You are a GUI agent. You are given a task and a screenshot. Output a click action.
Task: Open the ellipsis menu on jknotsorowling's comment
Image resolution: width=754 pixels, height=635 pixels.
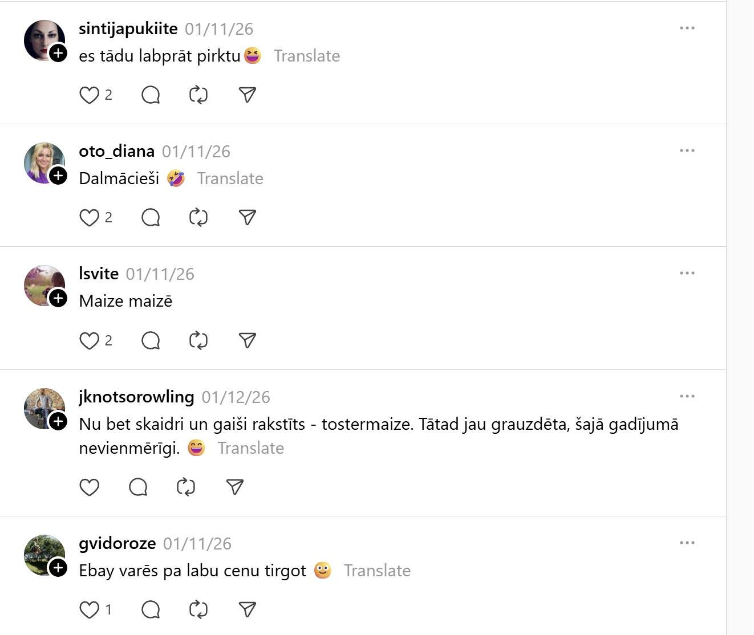[687, 396]
